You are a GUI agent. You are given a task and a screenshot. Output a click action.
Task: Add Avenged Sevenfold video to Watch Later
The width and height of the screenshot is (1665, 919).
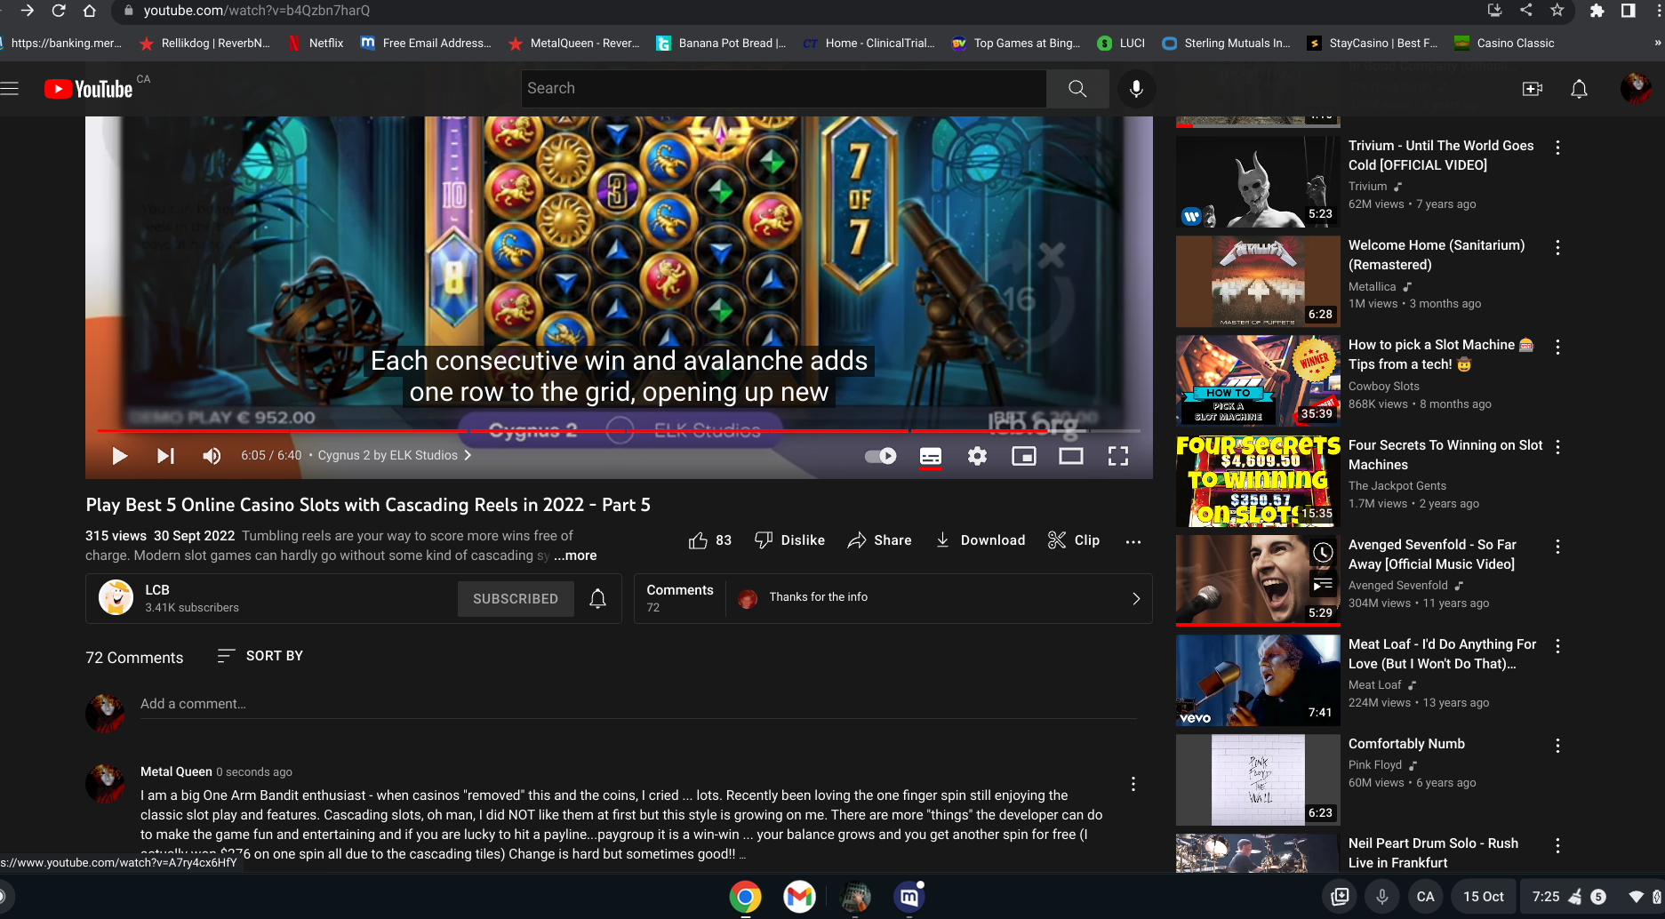pyautogui.click(x=1323, y=552)
